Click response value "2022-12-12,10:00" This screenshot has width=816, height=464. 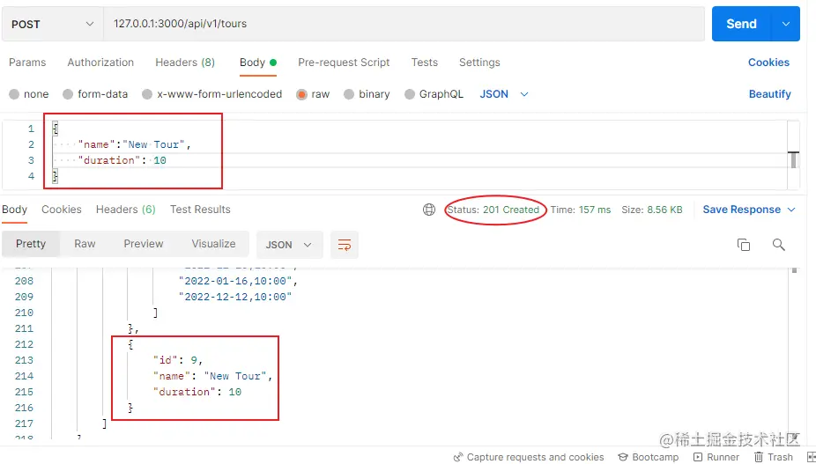click(x=235, y=297)
